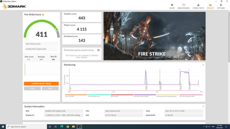Go to the Home page icon
Viewport: 230px width, 129px height.
tap(172, 6)
